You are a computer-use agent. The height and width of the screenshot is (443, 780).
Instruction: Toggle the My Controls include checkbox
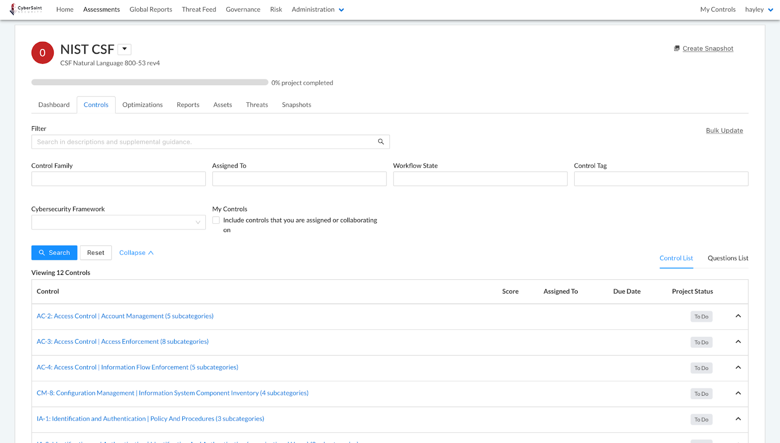coord(216,220)
